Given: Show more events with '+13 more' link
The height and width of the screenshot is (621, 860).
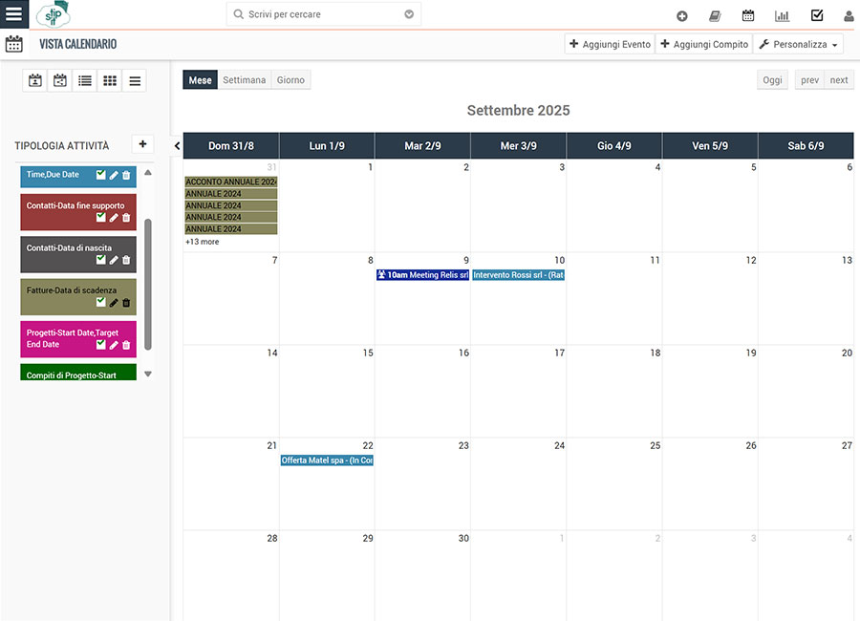Looking at the screenshot, I should coord(203,242).
